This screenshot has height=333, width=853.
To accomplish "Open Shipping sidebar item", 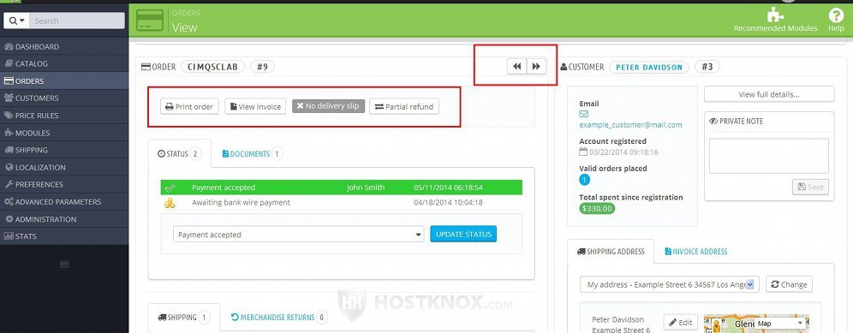I will click(x=64, y=150).
